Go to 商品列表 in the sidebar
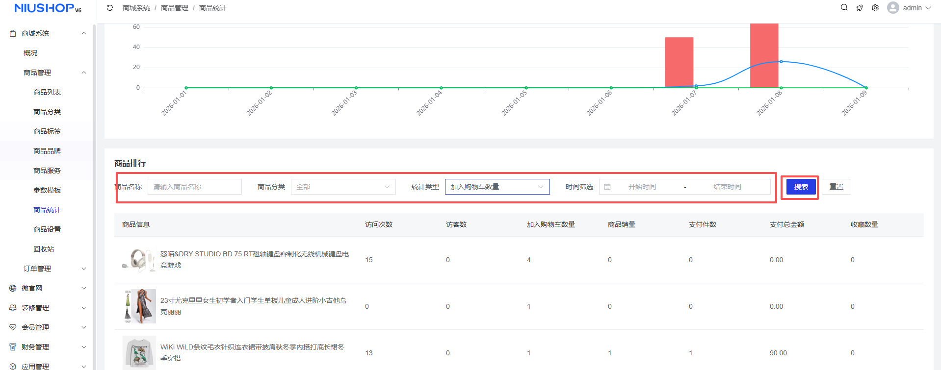Screen dimensions: 941x370 pyautogui.click(x=47, y=92)
